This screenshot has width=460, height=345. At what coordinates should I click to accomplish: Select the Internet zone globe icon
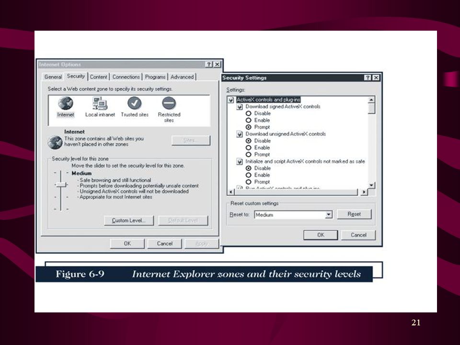pyautogui.click(x=66, y=103)
